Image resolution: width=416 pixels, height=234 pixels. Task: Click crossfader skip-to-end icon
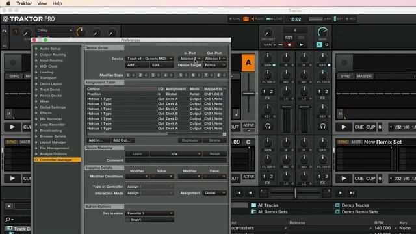[x=352, y=193]
